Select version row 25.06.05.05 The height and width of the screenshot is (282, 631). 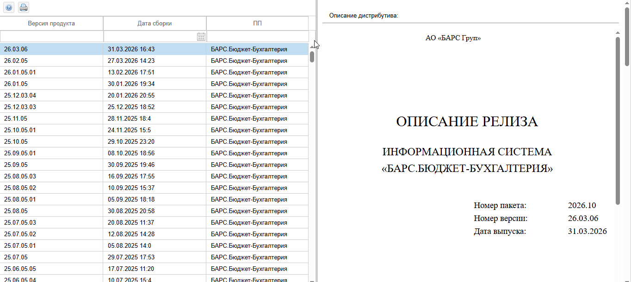point(154,269)
